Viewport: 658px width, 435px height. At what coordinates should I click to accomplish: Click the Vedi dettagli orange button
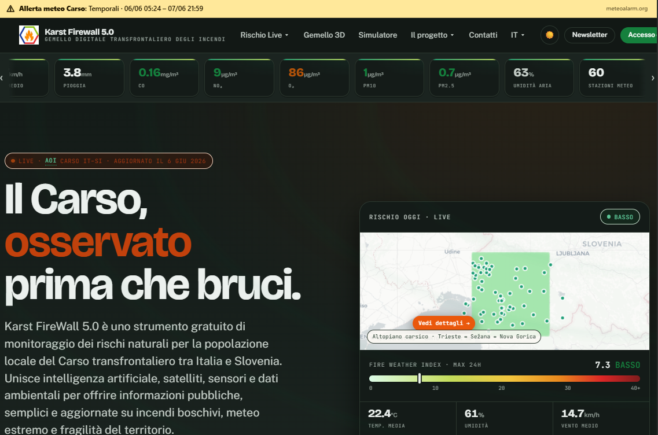tap(444, 323)
